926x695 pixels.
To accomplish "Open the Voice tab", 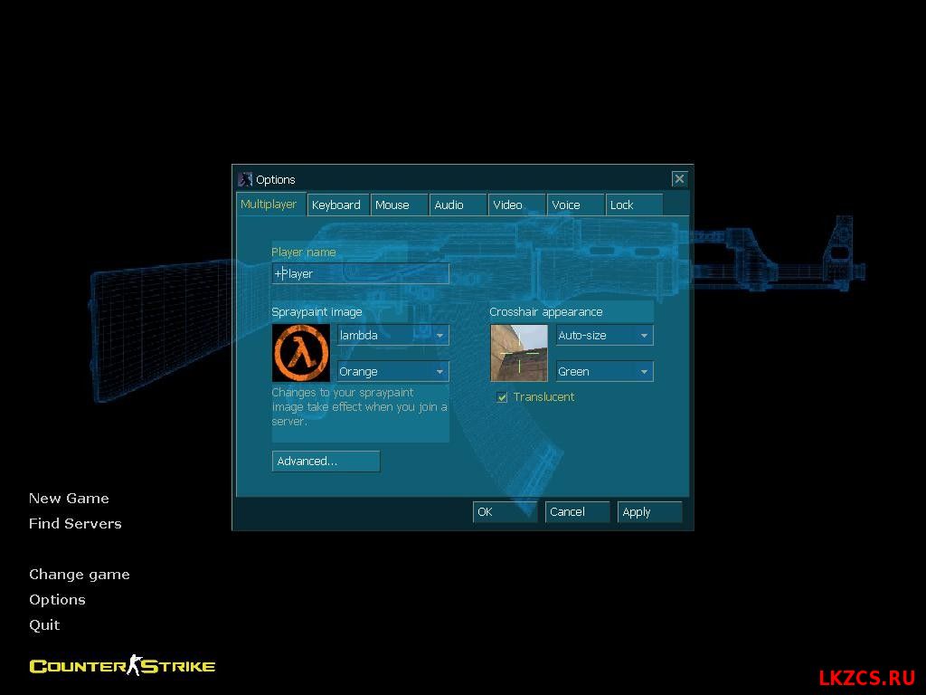I will (576, 205).
